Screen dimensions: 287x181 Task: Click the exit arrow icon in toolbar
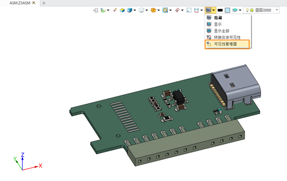point(96,10)
